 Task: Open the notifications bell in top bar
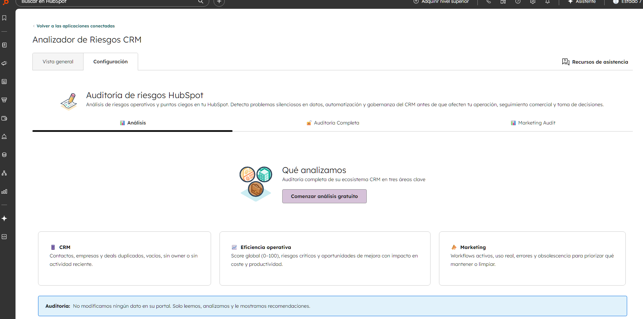coord(548,2)
